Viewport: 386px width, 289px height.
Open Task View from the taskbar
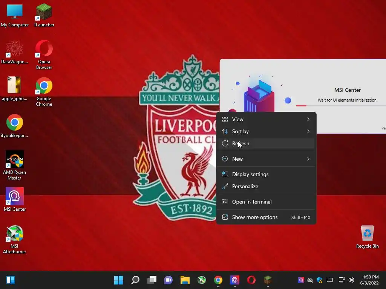pos(152,280)
